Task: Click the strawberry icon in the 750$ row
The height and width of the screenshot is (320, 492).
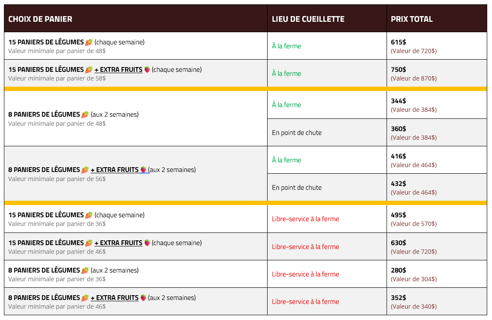Action: pos(147,70)
